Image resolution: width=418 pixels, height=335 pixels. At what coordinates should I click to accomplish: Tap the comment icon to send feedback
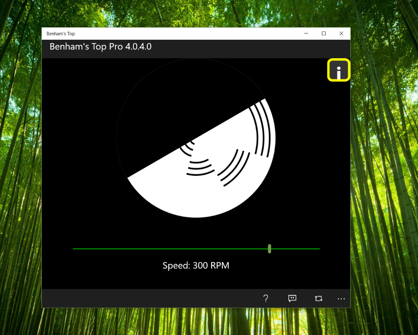(x=292, y=299)
